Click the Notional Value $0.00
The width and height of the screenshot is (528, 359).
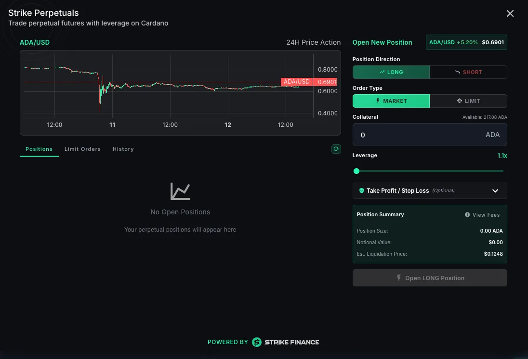pos(496,243)
